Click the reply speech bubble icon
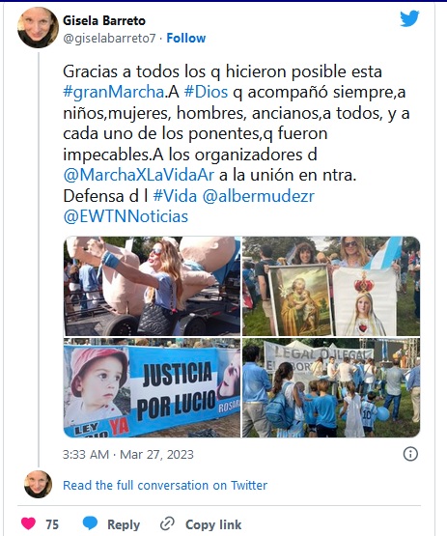 (90, 523)
